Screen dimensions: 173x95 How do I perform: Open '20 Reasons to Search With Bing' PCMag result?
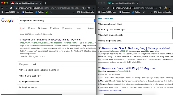tap(126, 68)
